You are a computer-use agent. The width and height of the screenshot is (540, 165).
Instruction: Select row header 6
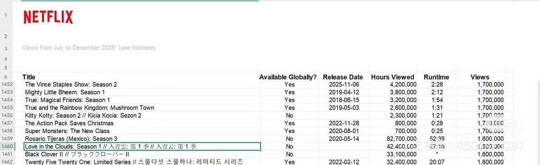(x=6, y=77)
